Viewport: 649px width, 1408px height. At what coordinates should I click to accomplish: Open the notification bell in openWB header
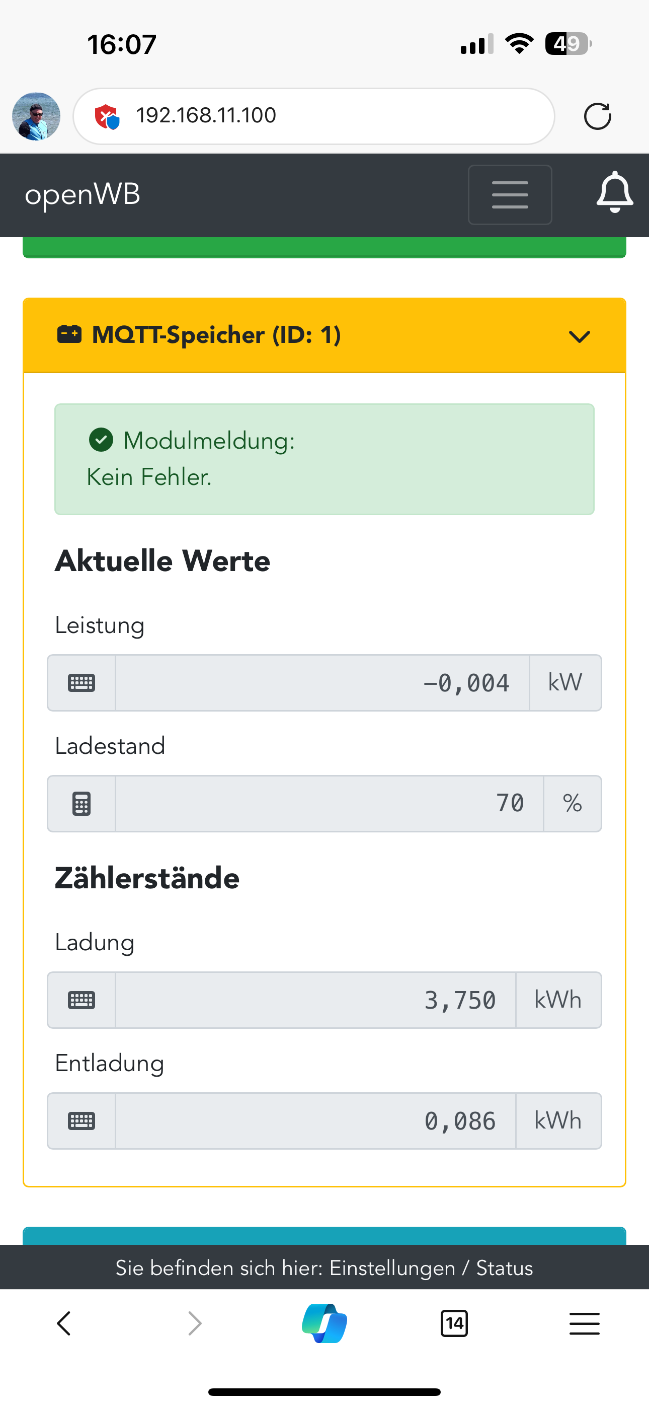[615, 193]
